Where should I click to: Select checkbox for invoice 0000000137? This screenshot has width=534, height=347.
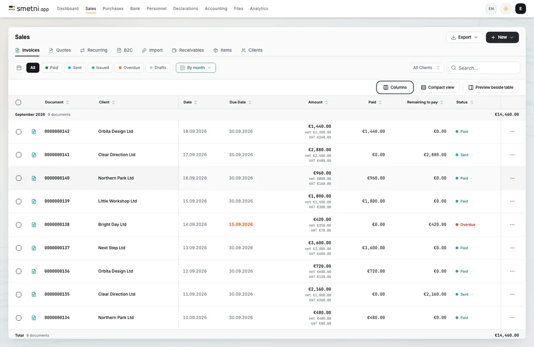point(19,248)
